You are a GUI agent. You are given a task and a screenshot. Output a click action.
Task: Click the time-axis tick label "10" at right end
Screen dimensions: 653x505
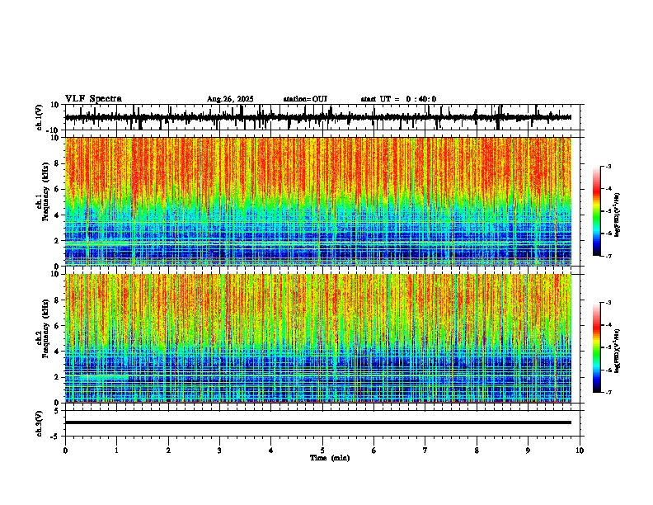coord(580,451)
